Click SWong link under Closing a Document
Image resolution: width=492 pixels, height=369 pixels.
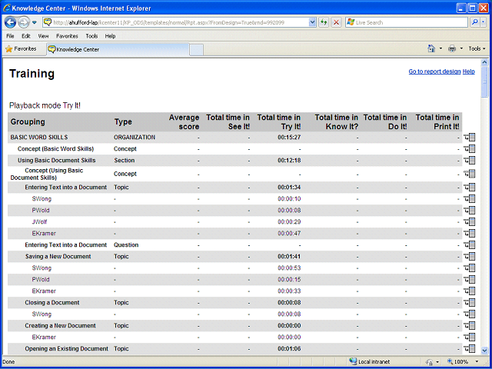tap(42, 314)
